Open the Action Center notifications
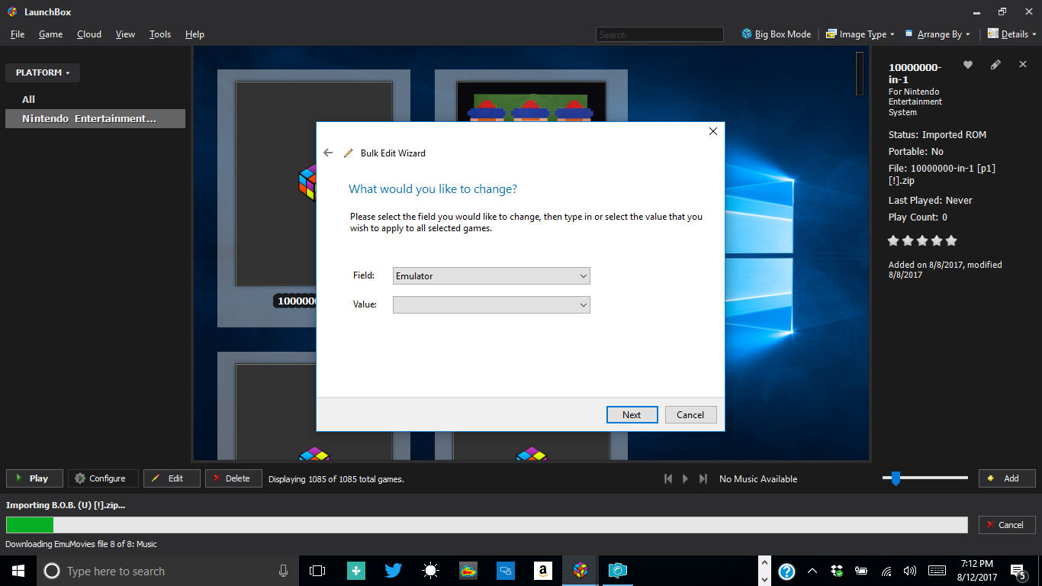 click(1018, 571)
